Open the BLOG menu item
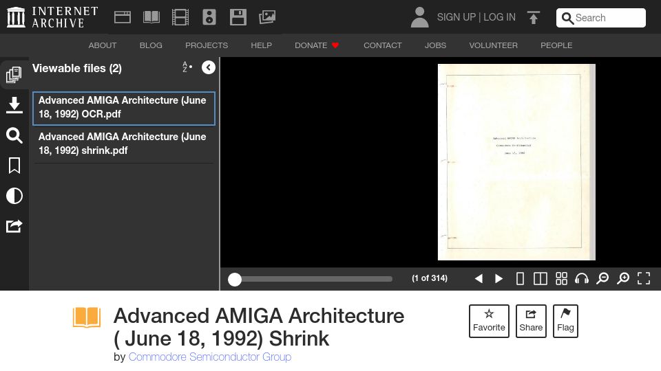The width and height of the screenshot is (661, 371). tap(151, 45)
